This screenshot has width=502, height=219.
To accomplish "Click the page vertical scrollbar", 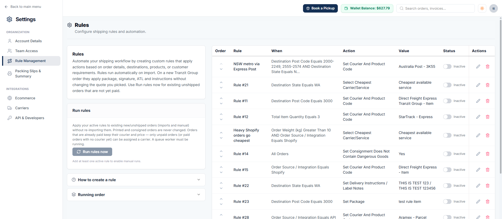I will point(500,96).
